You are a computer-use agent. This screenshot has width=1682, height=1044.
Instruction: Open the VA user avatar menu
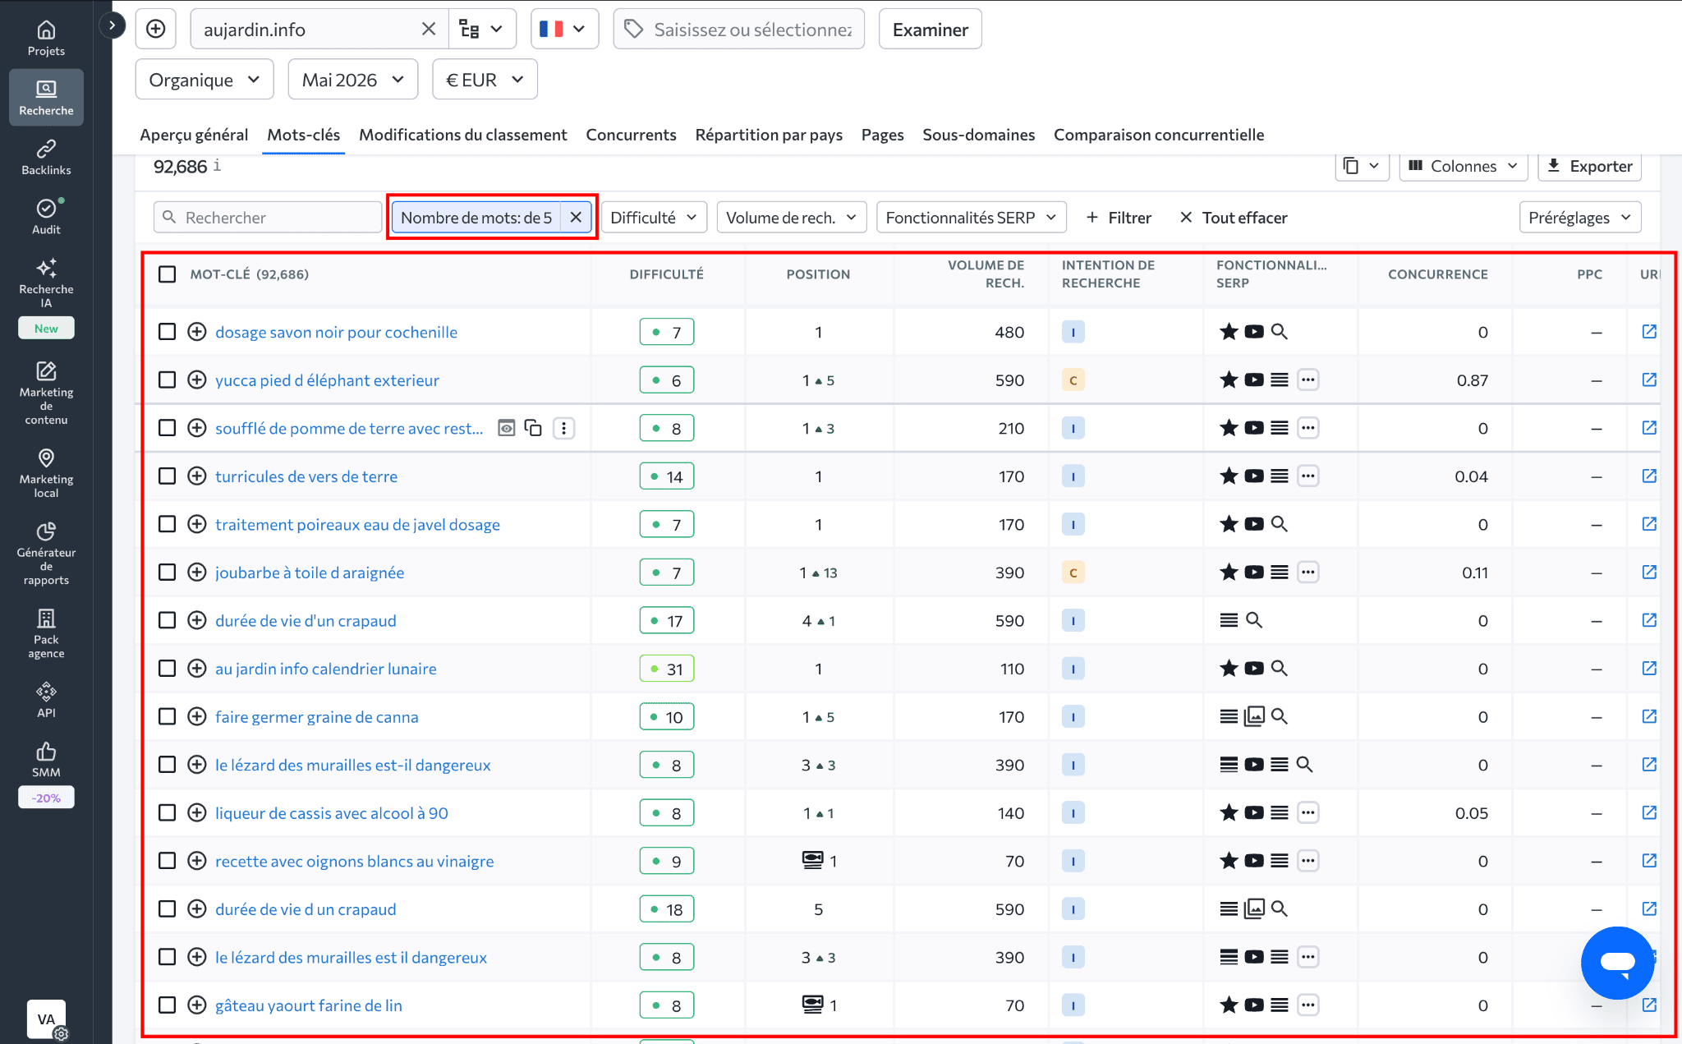[x=46, y=1019]
